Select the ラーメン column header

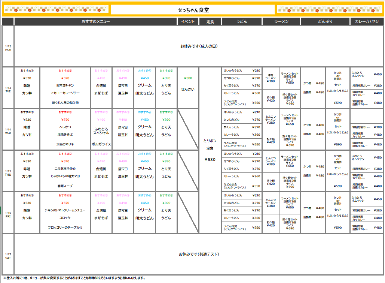(x=281, y=22)
